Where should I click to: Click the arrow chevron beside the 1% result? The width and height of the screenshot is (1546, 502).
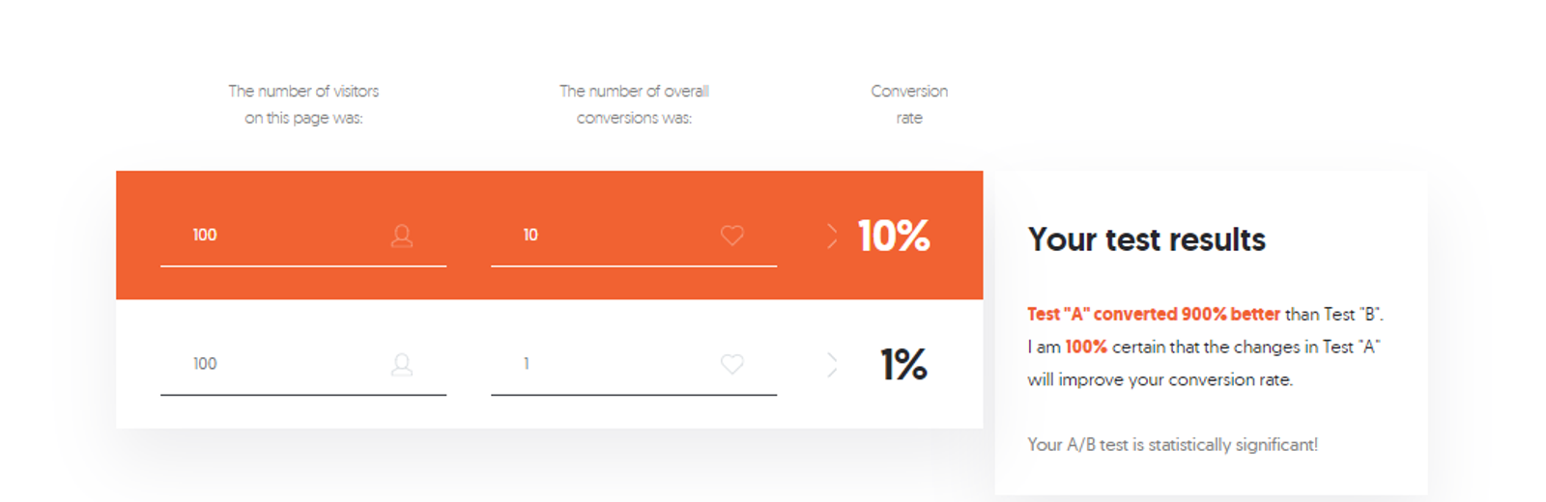click(832, 364)
